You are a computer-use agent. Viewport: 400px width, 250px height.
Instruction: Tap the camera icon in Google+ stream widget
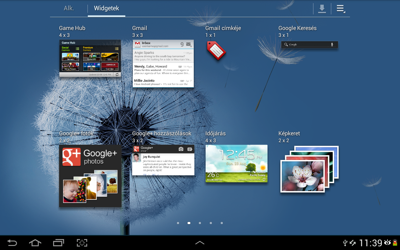click(181, 149)
